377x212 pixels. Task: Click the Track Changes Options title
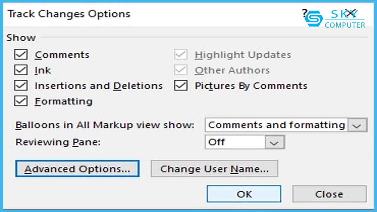[x=69, y=14]
